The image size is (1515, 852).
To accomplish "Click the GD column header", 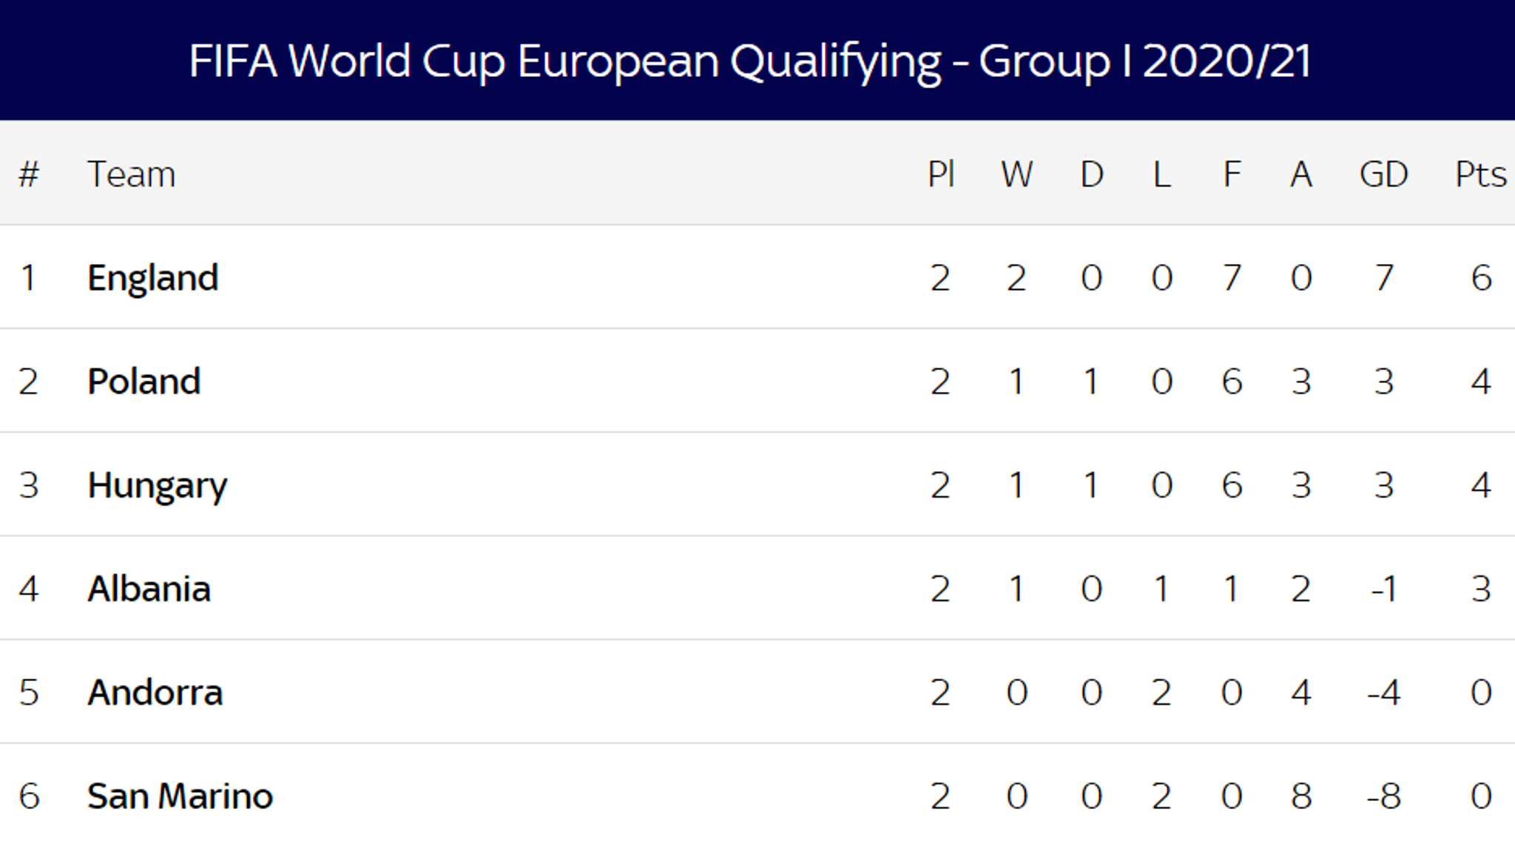I will coord(1383,175).
